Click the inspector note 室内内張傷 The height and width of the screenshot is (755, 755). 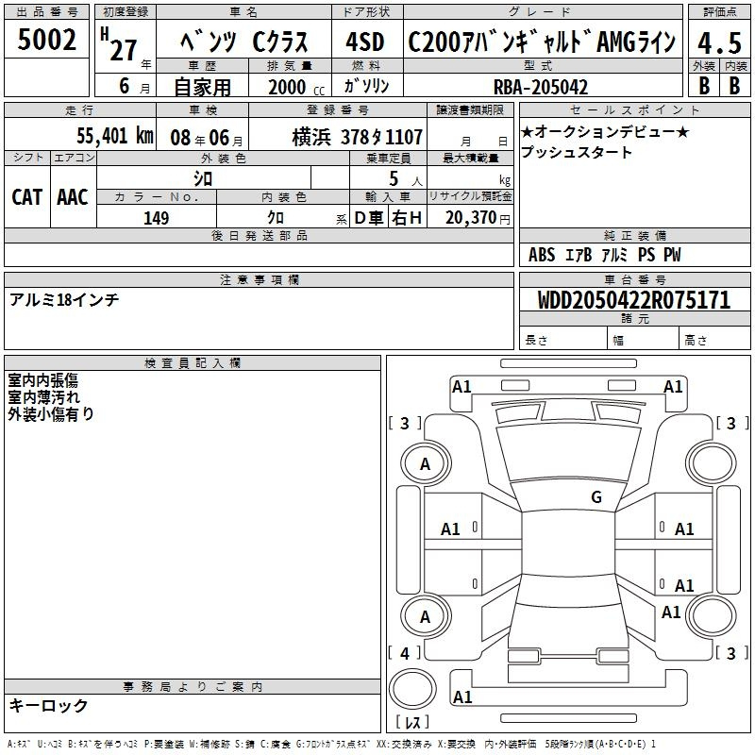[42, 380]
